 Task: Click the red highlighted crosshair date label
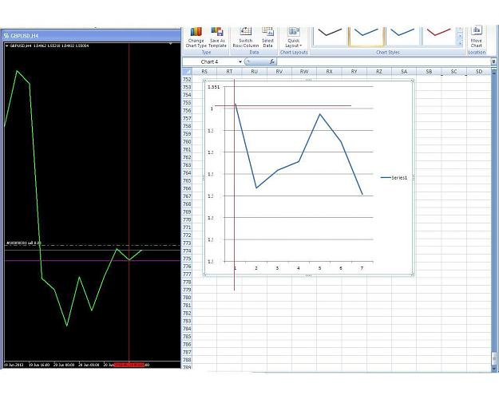coord(129,365)
